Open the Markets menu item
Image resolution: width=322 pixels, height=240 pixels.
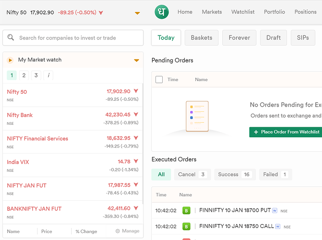tap(212, 12)
